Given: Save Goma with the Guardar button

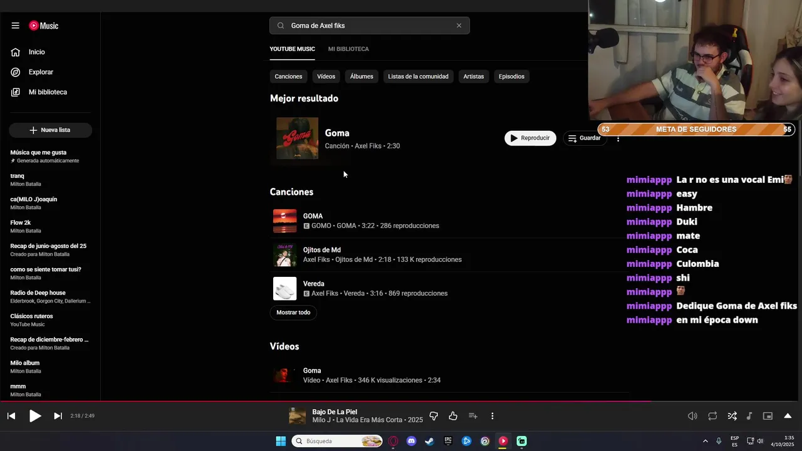Looking at the screenshot, I should coord(584,138).
